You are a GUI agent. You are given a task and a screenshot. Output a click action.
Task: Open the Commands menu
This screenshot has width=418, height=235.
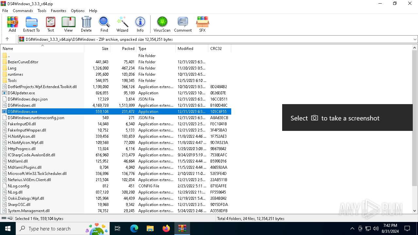pos(23,11)
